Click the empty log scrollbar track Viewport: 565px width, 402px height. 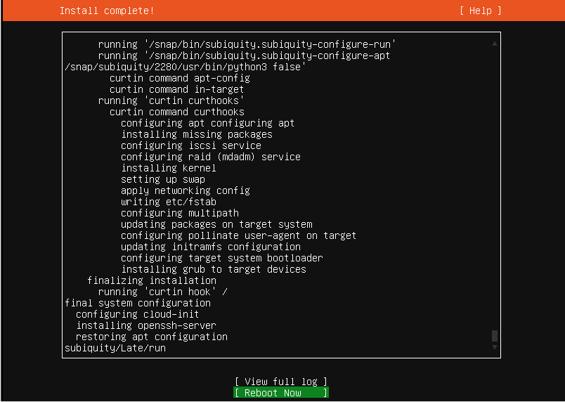(495, 190)
